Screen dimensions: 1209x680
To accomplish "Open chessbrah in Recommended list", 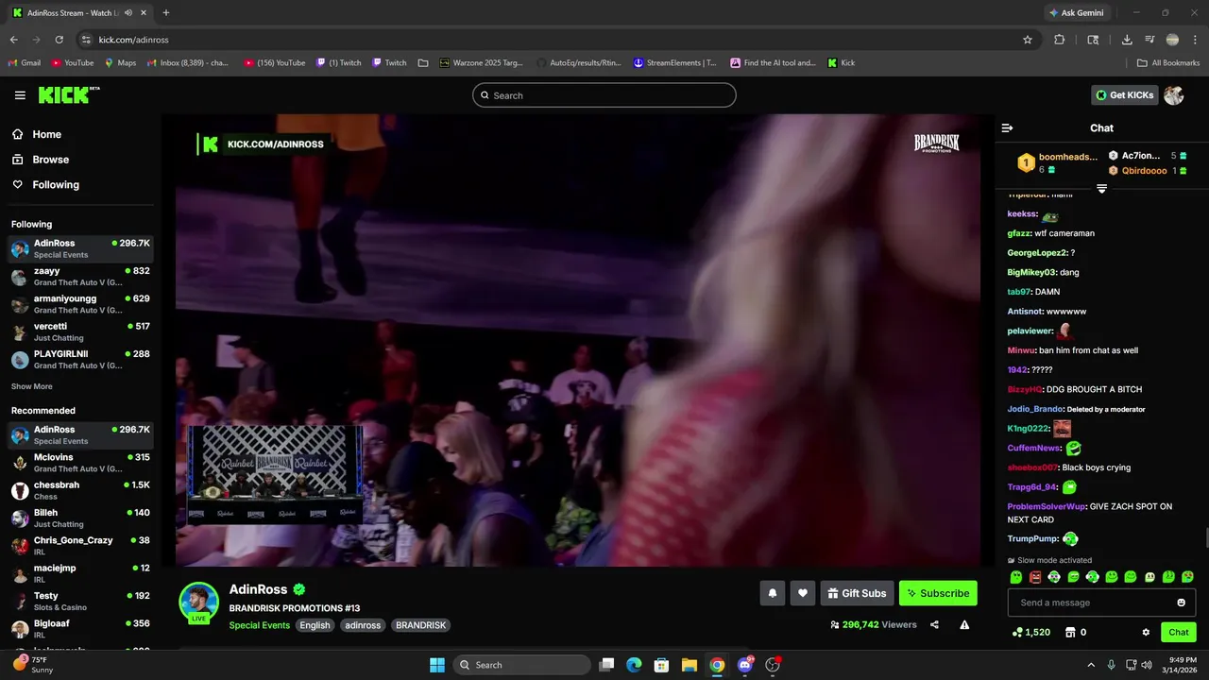I will pyautogui.click(x=80, y=490).
